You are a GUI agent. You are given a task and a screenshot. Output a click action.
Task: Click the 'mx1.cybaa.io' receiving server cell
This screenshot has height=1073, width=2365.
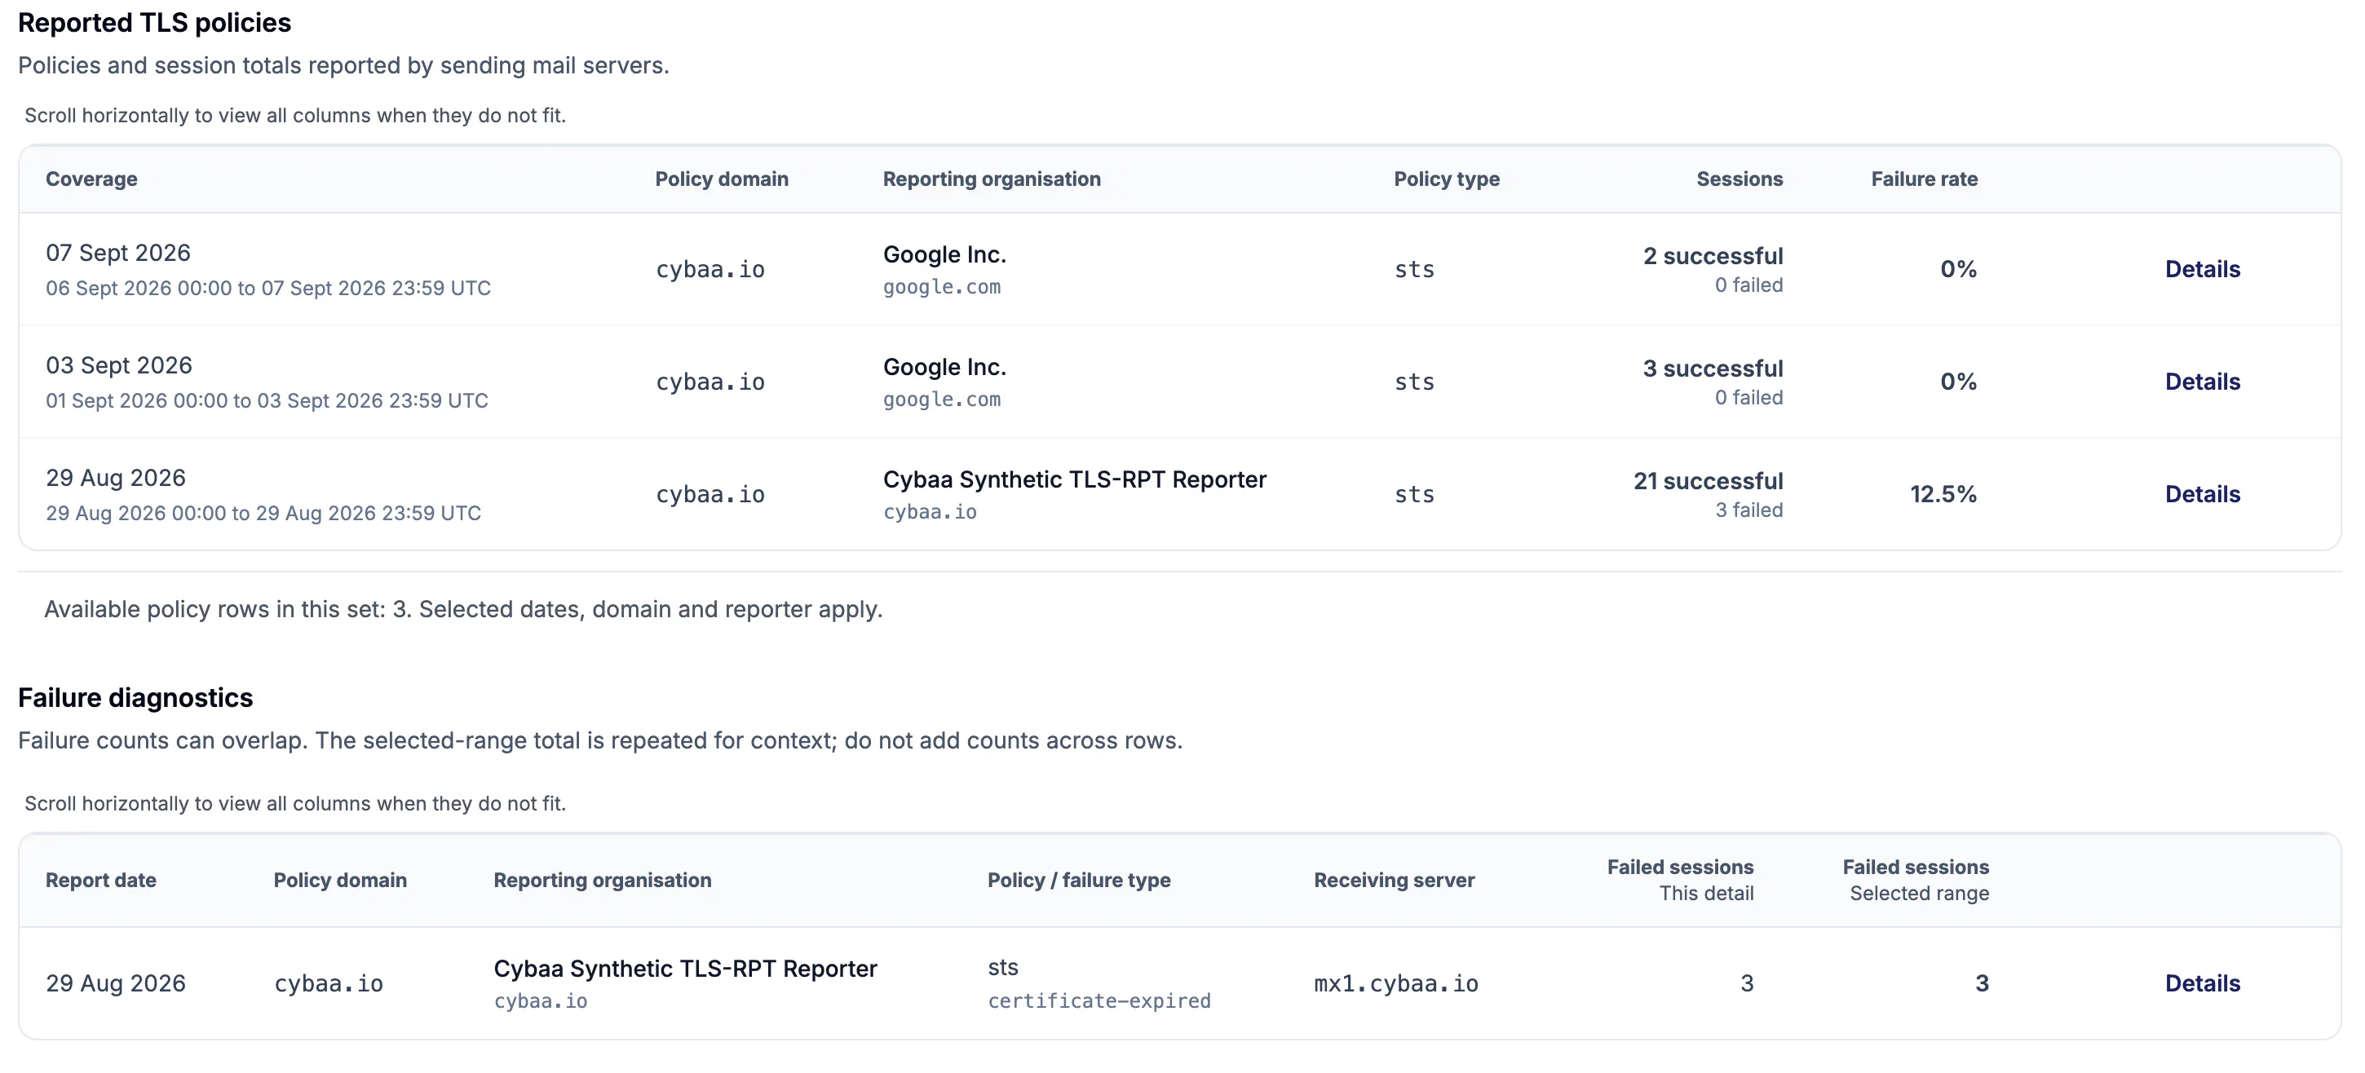[x=1395, y=984]
